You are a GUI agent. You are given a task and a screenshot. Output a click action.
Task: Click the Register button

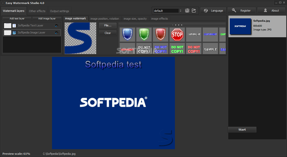[x=242, y=11]
